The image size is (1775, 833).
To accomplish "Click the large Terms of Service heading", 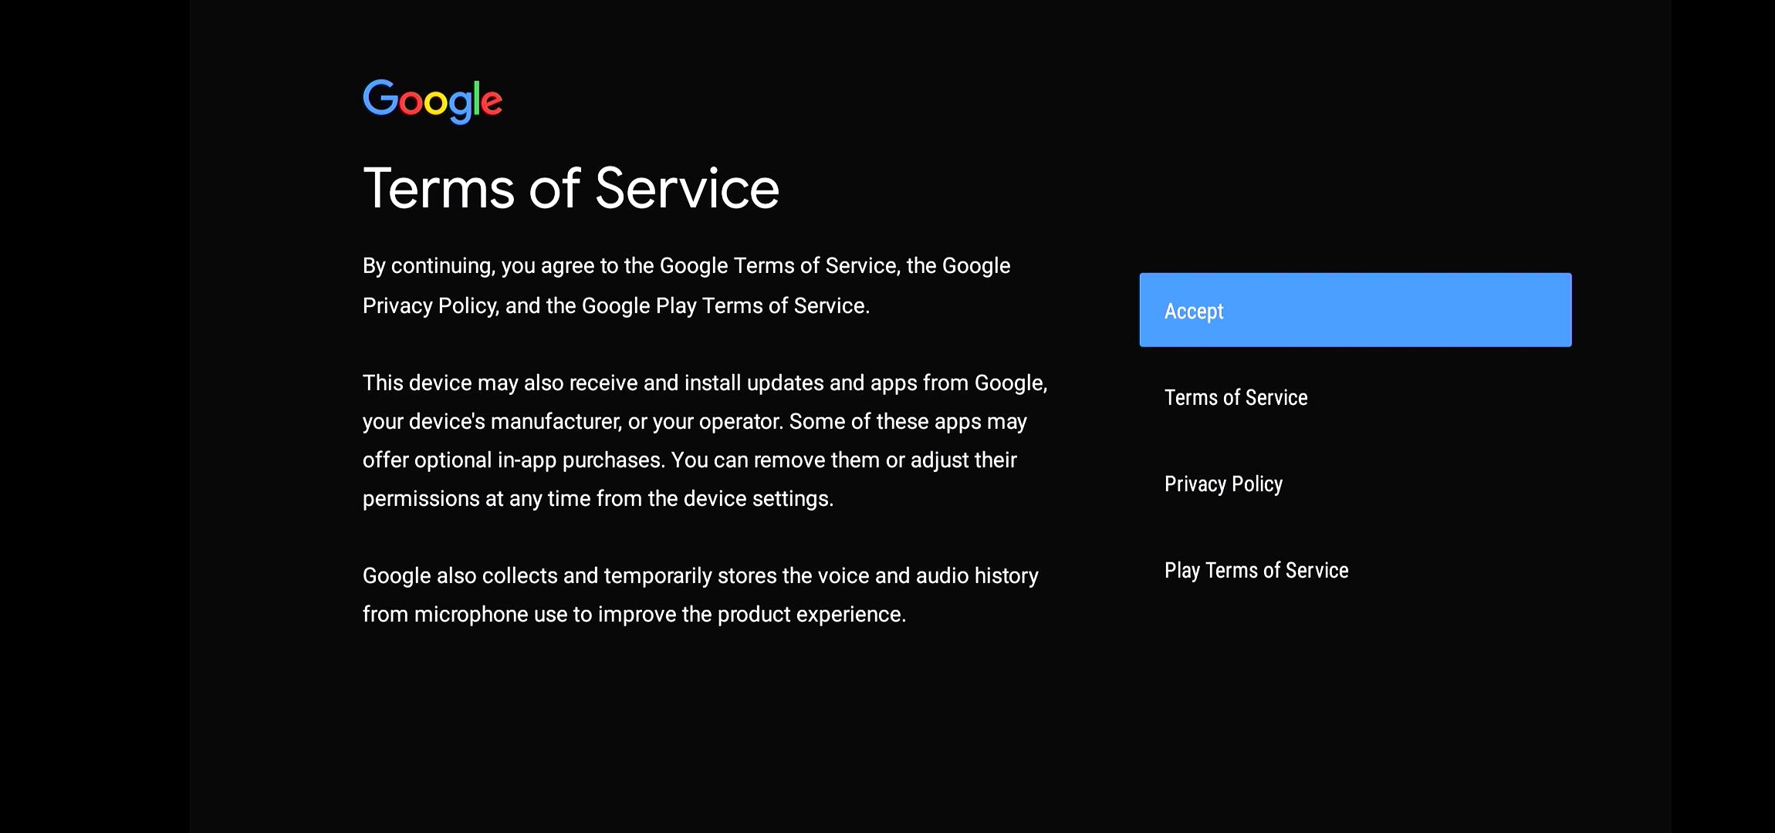I will pyautogui.click(x=571, y=188).
